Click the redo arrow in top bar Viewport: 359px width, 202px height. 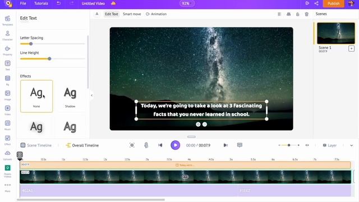tap(72, 3)
